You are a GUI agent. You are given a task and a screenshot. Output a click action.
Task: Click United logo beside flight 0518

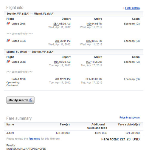coord(8,62)
